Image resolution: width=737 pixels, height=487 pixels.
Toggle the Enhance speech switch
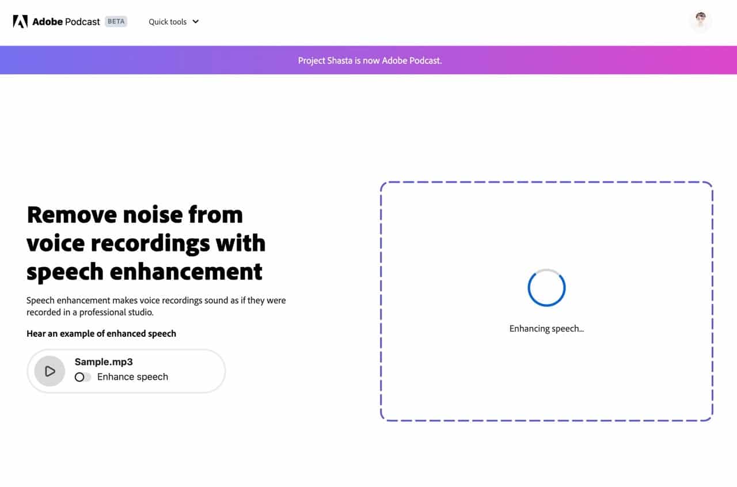83,377
